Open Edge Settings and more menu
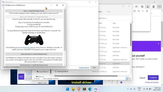This screenshot has width=163, height=92. coord(159,7)
